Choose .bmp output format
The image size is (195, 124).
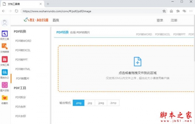pyautogui.click(x=113, y=103)
